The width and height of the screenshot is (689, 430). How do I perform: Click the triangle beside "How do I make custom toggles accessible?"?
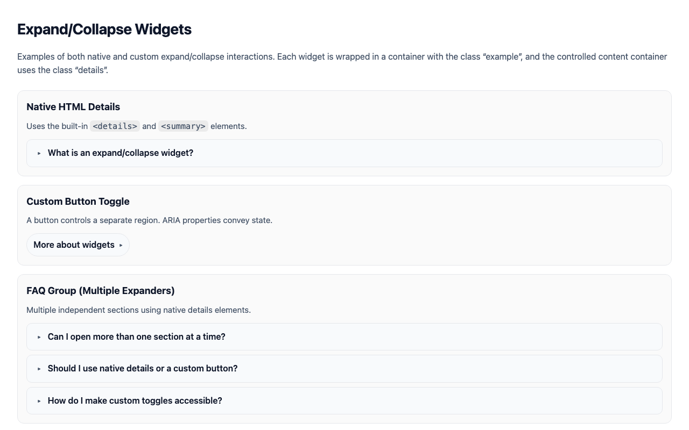tap(39, 401)
